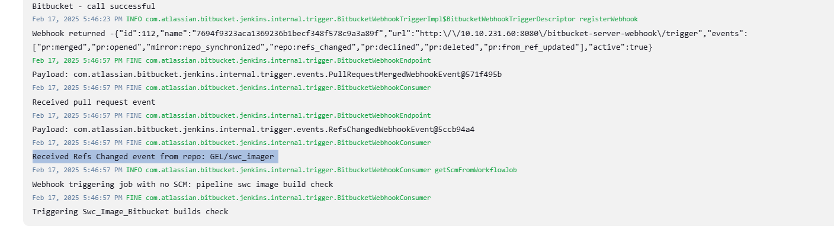Click the PullRequestMergedWebhookEvent payload line
This screenshot has width=834, height=229.
click(x=267, y=75)
